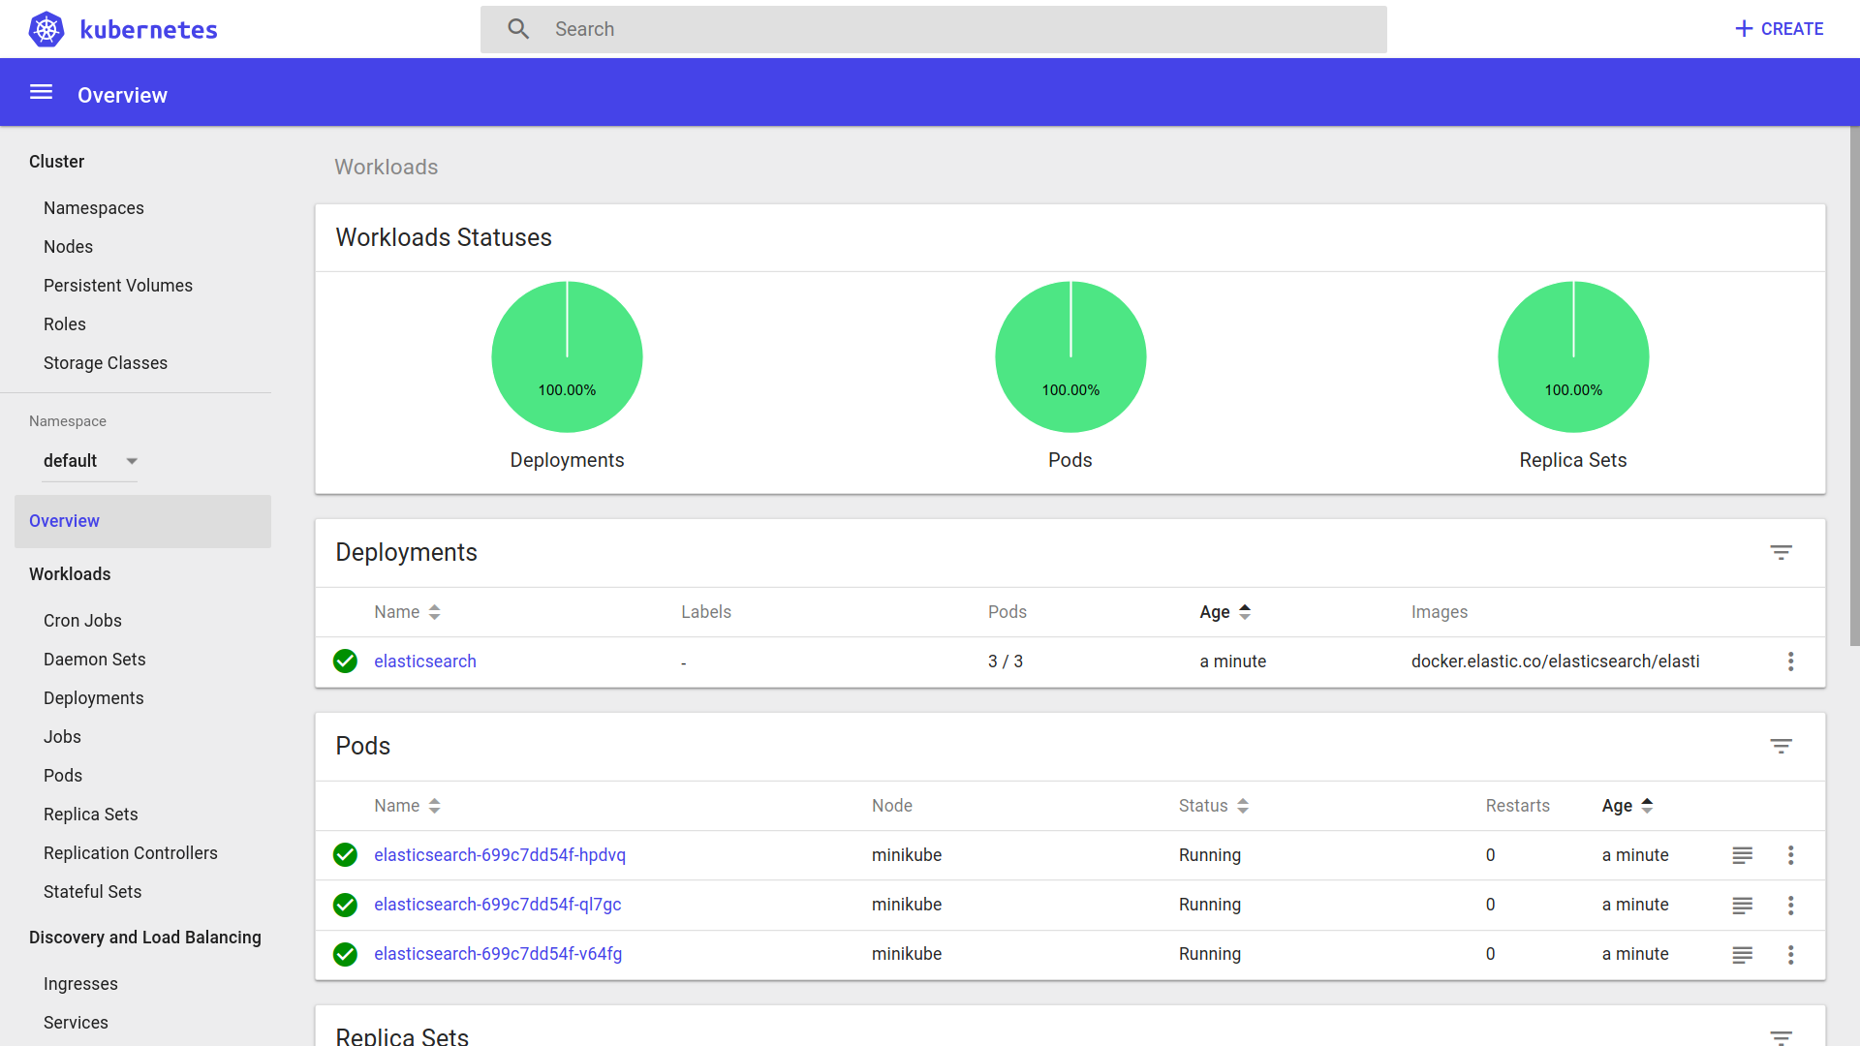Image resolution: width=1860 pixels, height=1046 pixels.
Task: Open actions menu for pod hpdvq
Action: [1790, 855]
